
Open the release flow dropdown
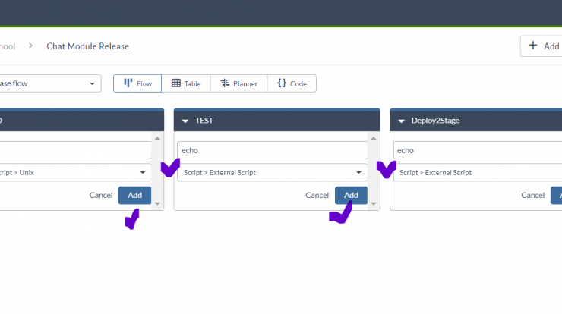(x=50, y=83)
